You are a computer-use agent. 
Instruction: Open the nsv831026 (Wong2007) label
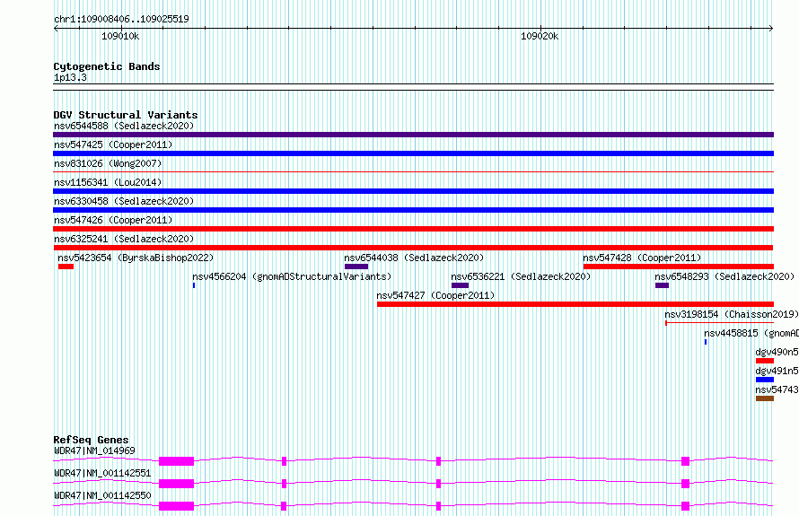(x=108, y=163)
